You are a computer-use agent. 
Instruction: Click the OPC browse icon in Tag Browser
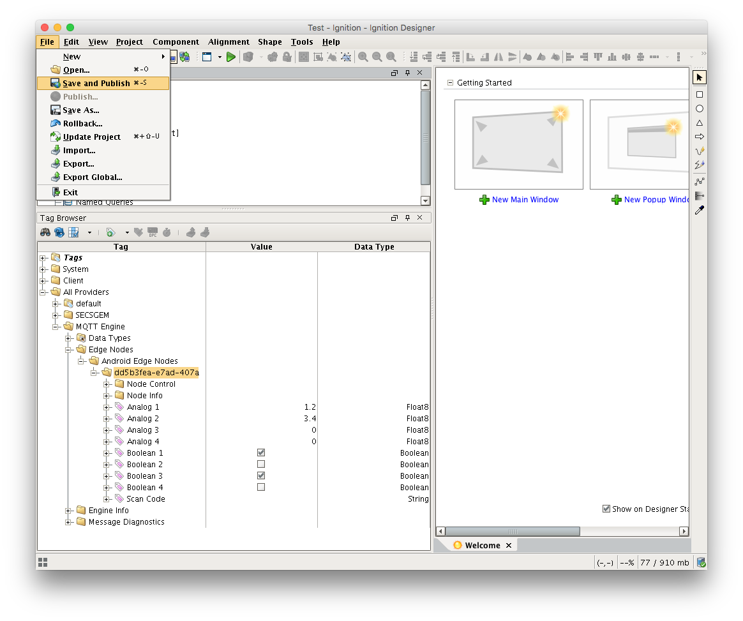pos(153,232)
